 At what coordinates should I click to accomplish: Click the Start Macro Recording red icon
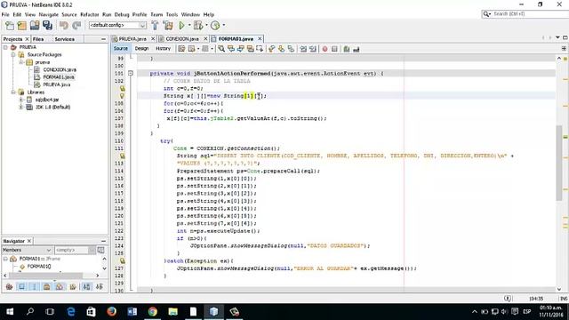325,49
